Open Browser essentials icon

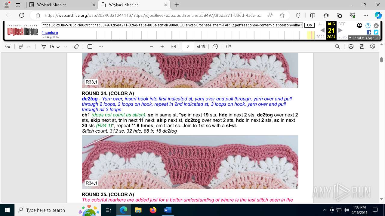(x=353, y=15)
